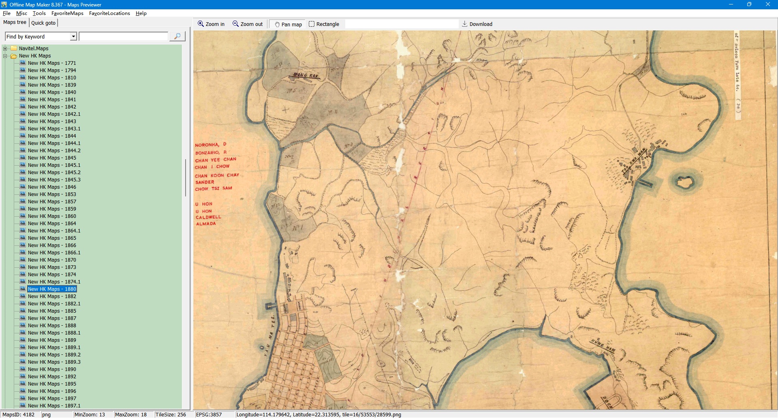Image resolution: width=778 pixels, height=418 pixels.
Task: Open the Find by Keyword dropdown
Action: pos(73,36)
